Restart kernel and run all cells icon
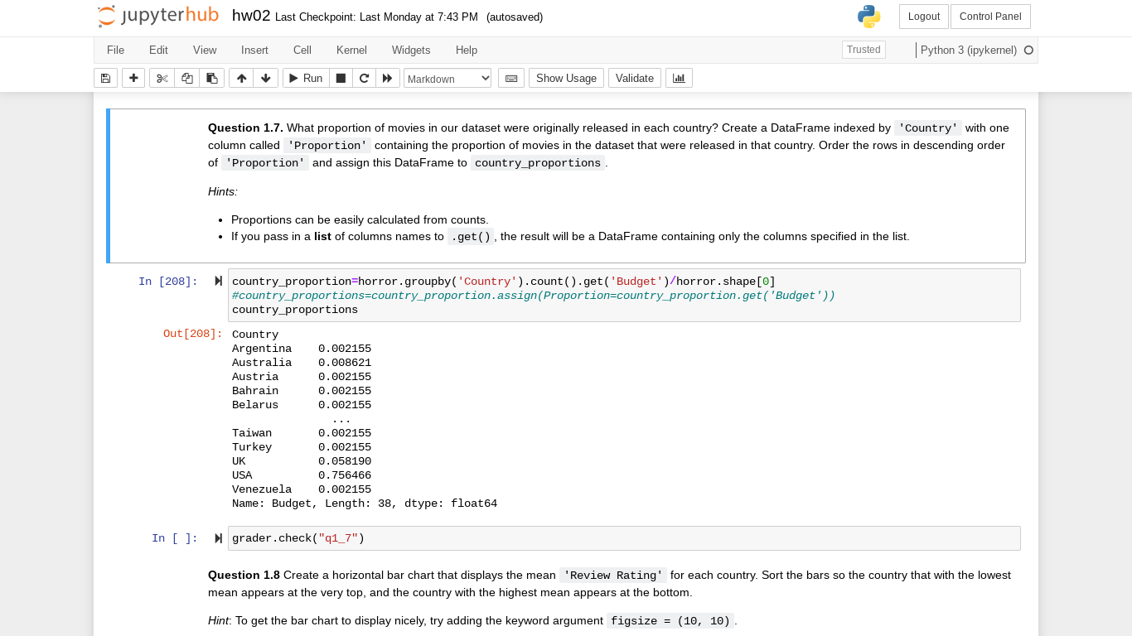The height and width of the screenshot is (636, 1132). click(x=387, y=78)
